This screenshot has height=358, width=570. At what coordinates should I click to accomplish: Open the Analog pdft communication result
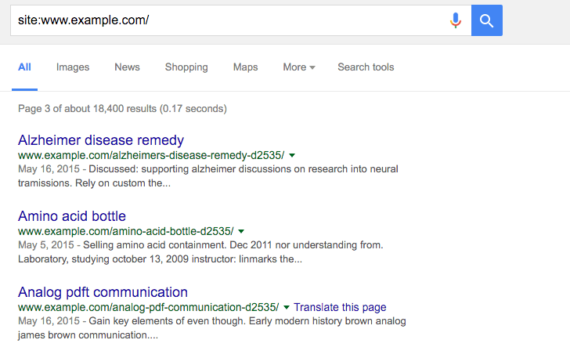click(103, 292)
